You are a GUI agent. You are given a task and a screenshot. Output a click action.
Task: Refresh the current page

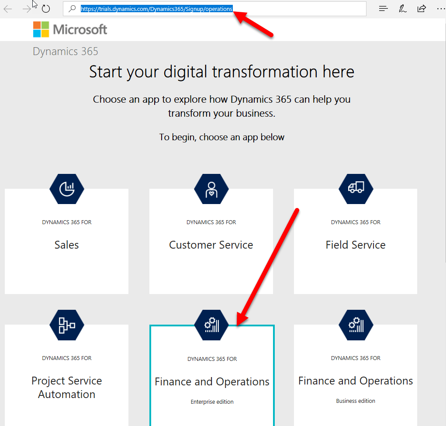pos(46,8)
